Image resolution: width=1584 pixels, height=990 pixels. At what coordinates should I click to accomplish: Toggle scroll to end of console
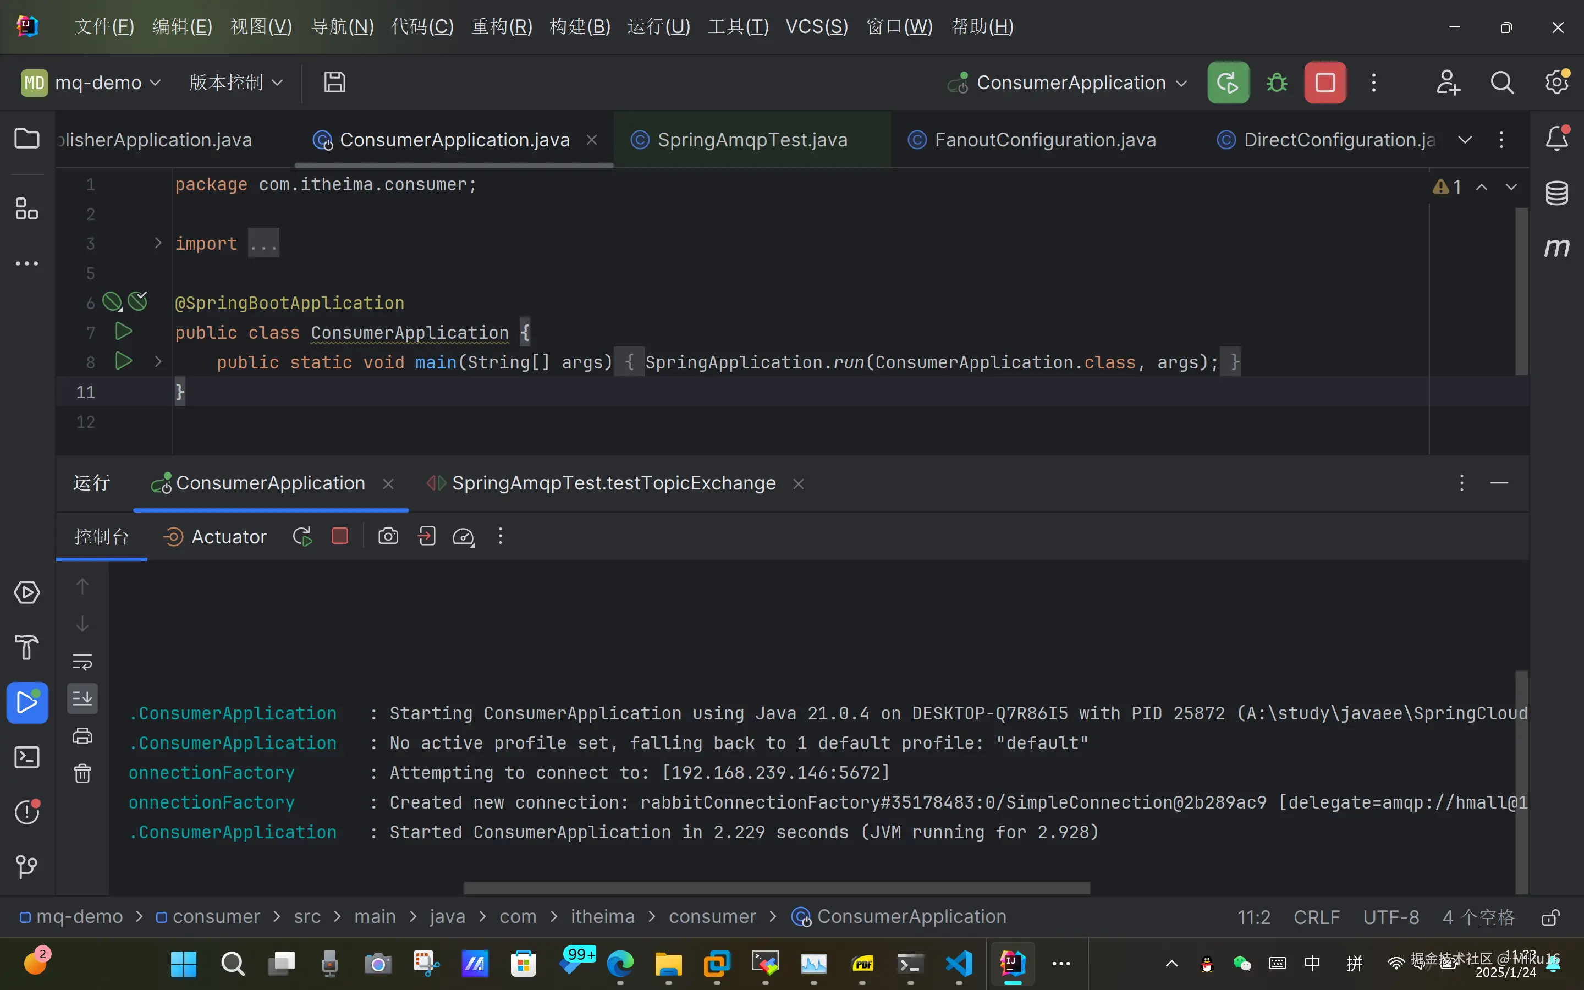click(82, 698)
